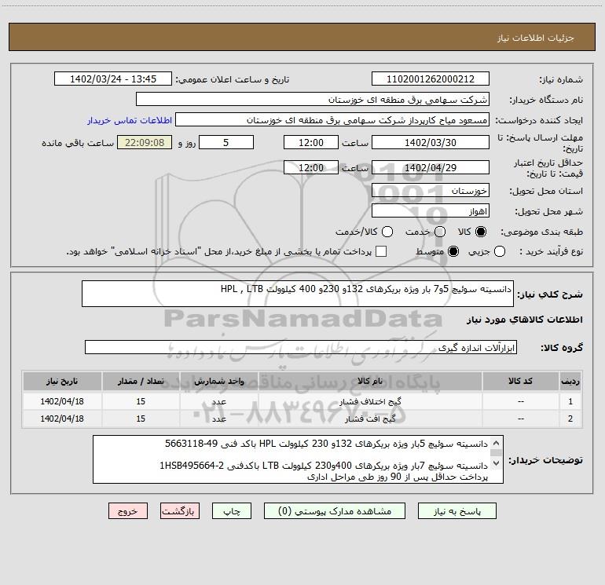Image resolution: width=605 pixels, height=585 pixels.
Task: Click the خروج exit button
Action: 128,511
